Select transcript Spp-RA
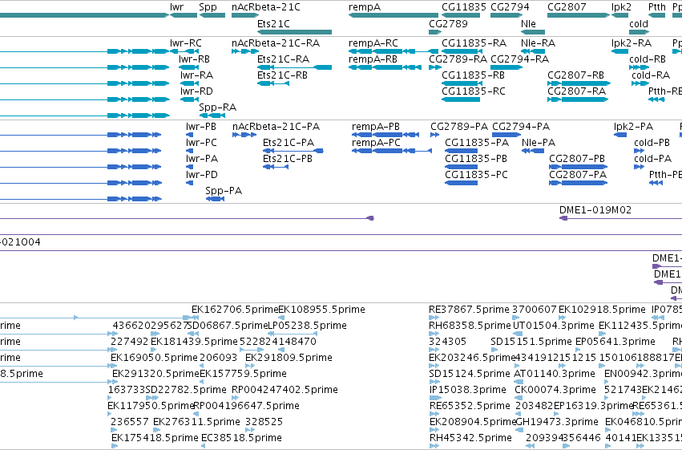The image size is (682, 450). (x=217, y=107)
